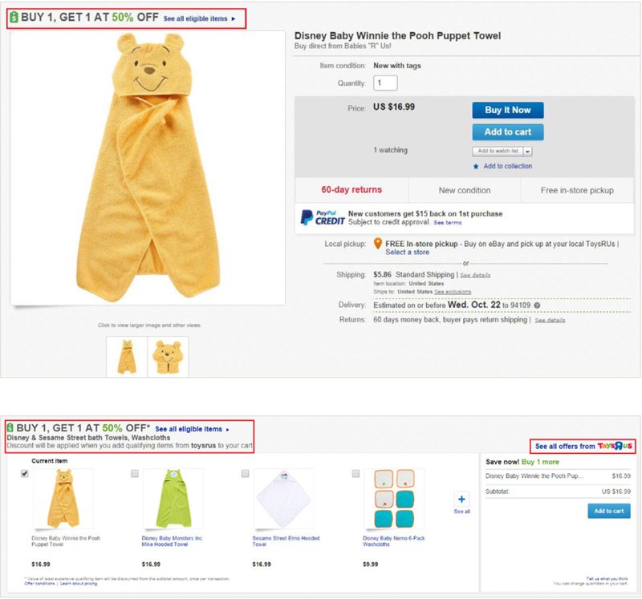
Task: Click the Quantity input field
Action: pos(385,83)
